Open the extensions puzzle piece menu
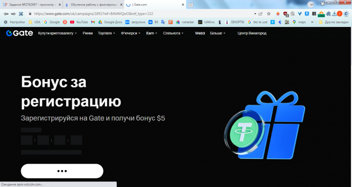The image size is (352, 187). (x=328, y=14)
